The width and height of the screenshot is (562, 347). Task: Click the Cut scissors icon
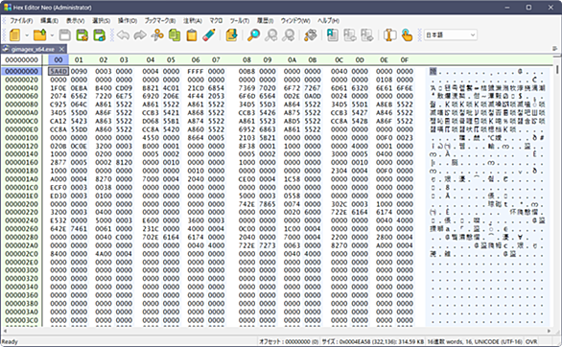tap(157, 35)
